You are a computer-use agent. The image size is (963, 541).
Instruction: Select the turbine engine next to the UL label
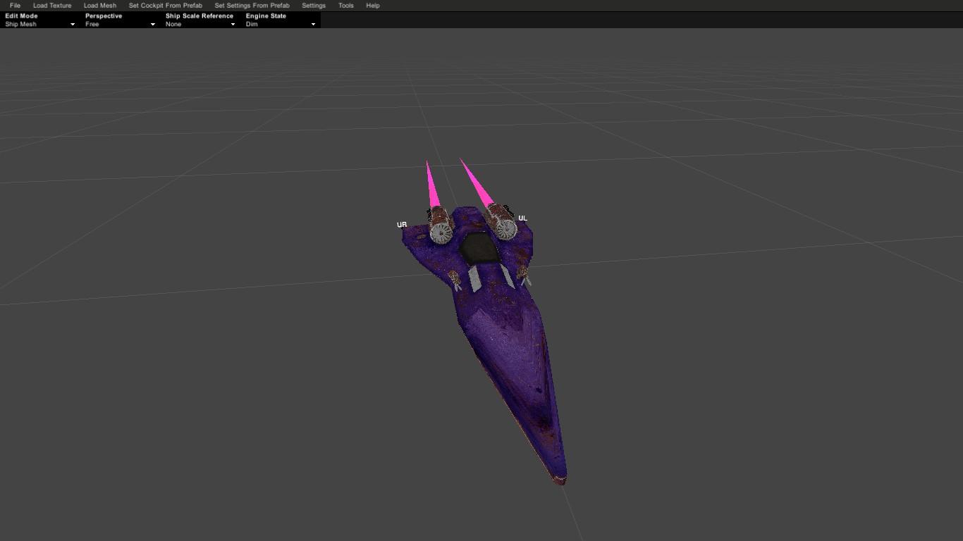point(501,221)
